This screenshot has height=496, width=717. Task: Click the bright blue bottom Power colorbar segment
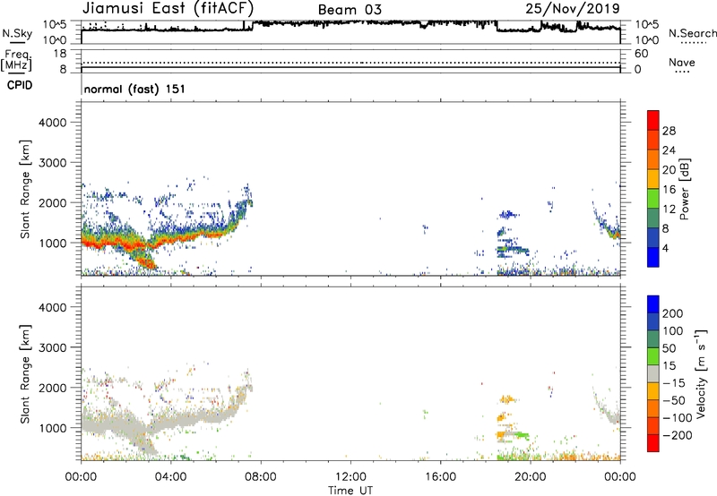pos(653,257)
